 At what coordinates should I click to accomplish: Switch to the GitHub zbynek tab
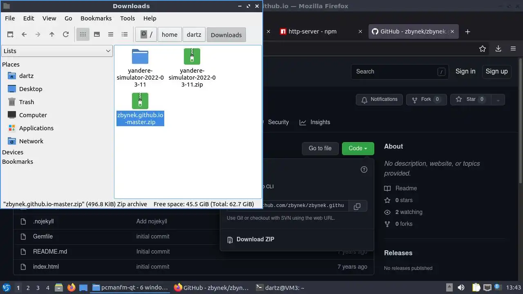point(410,31)
